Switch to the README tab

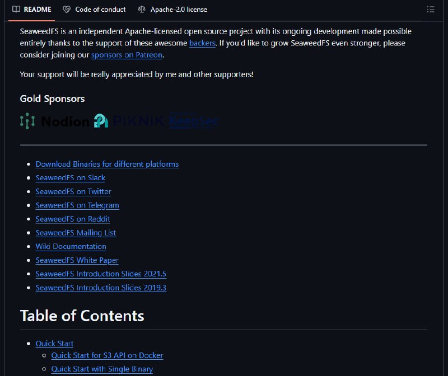tap(32, 10)
